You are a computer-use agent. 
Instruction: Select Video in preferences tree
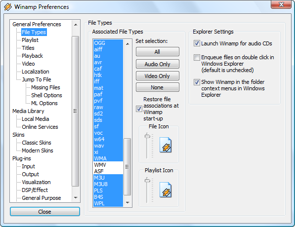click(x=28, y=64)
